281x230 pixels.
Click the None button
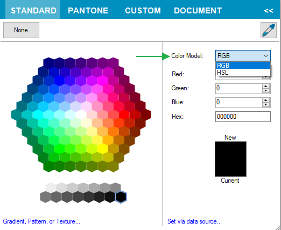(x=21, y=30)
